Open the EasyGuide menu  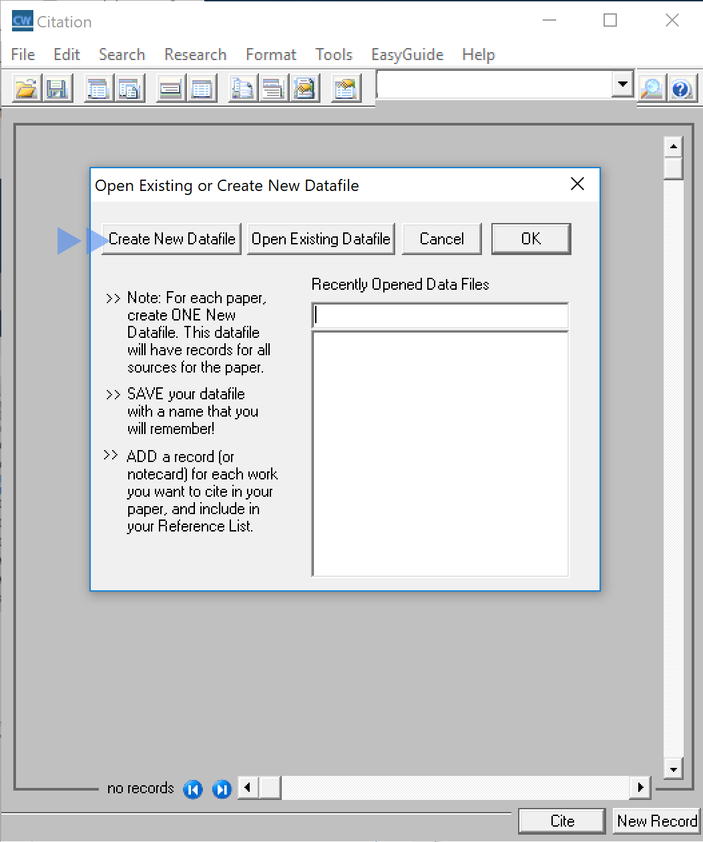(407, 55)
